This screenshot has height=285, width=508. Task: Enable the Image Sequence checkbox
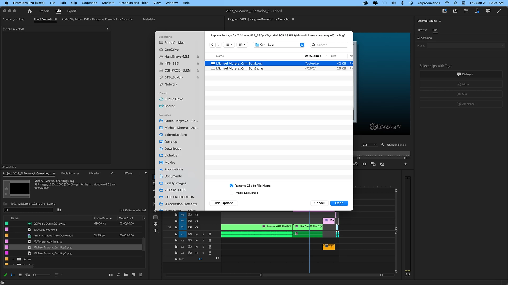(232, 193)
